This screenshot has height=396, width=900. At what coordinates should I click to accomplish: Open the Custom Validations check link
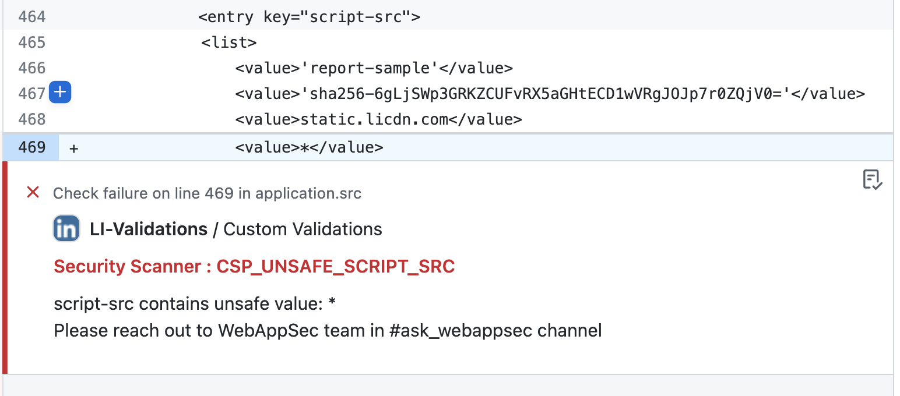coord(303,229)
